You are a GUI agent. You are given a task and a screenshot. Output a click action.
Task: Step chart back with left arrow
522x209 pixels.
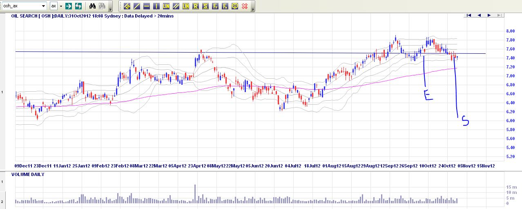(x=479, y=15)
